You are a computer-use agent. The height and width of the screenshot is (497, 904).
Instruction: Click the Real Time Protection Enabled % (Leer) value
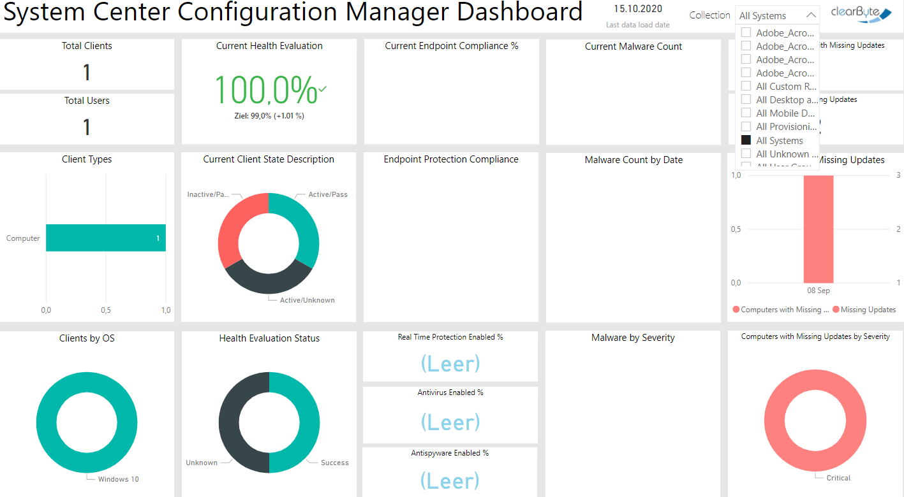coord(450,364)
